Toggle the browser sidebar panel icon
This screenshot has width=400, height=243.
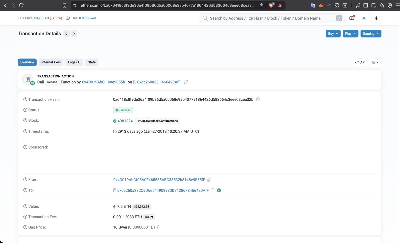pos(366,5)
